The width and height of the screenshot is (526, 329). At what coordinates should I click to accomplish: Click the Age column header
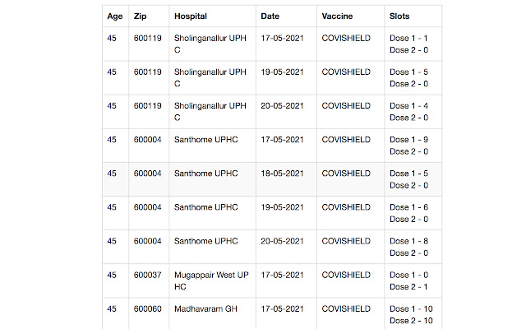[114, 16]
